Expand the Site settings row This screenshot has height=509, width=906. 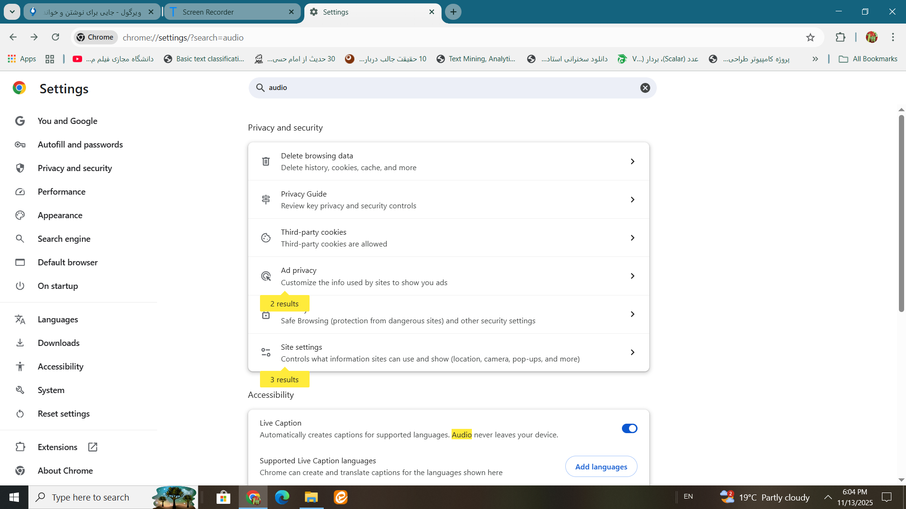(x=448, y=353)
